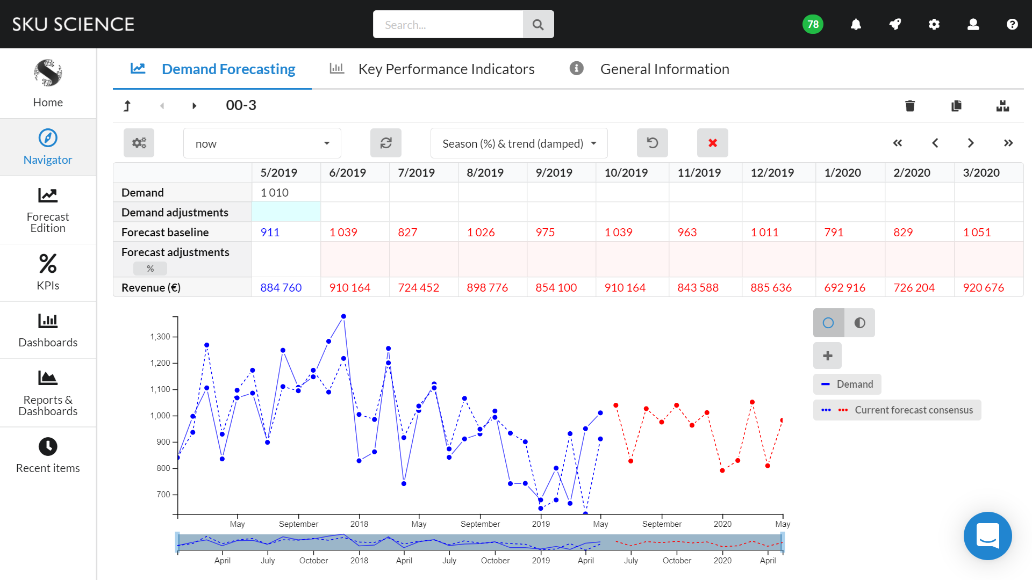Delete this item using the trash icon
This screenshot has height=580, width=1032.
909,106
